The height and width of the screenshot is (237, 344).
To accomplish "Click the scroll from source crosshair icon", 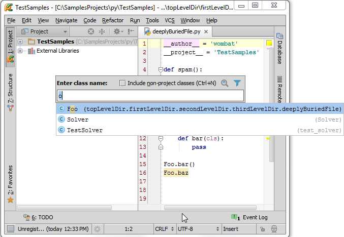I will pos(91,32).
